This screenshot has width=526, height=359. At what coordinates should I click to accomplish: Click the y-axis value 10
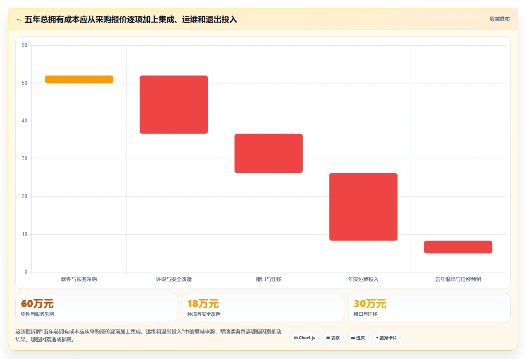pos(24,234)
